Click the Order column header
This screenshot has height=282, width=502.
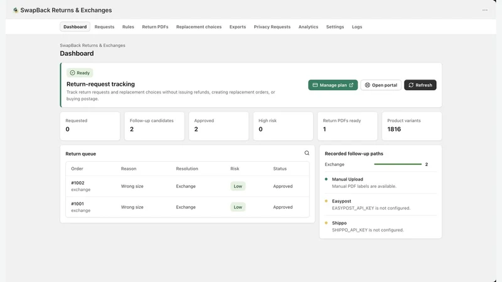click(77, 169)
